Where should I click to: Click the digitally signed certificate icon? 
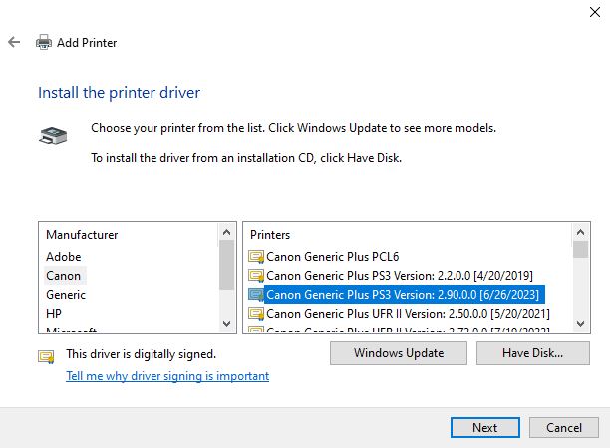pos(46,356)
